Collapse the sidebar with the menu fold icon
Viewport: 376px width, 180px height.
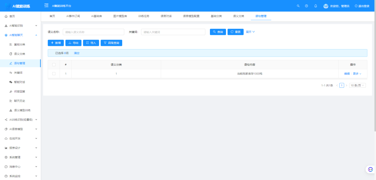[x=46, y=6]
